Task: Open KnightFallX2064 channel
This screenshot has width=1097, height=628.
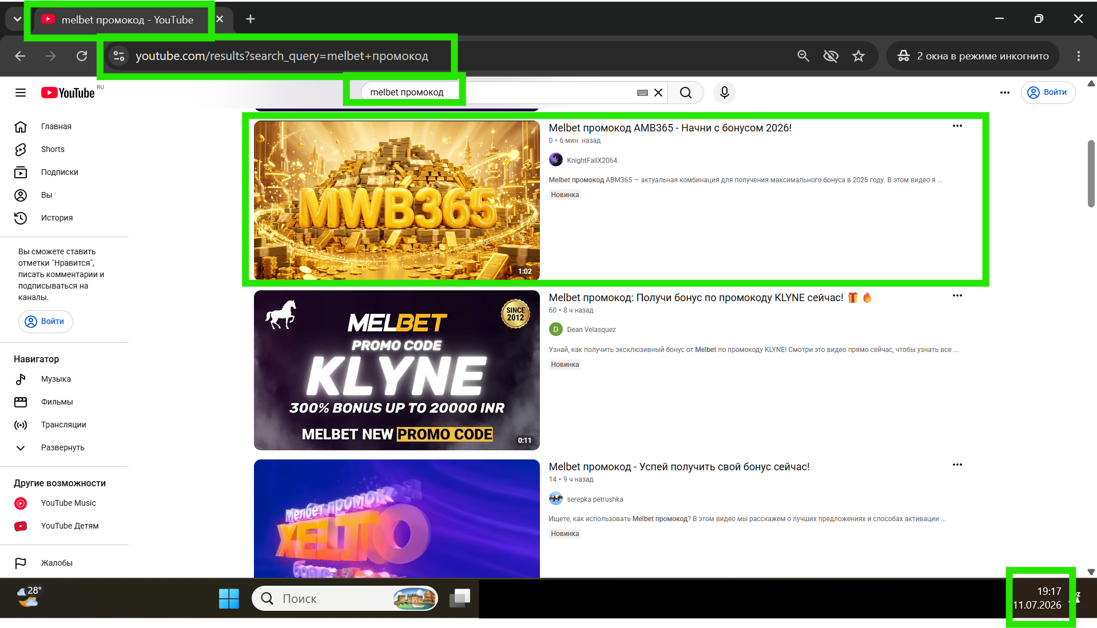Action: coord(591,161)
